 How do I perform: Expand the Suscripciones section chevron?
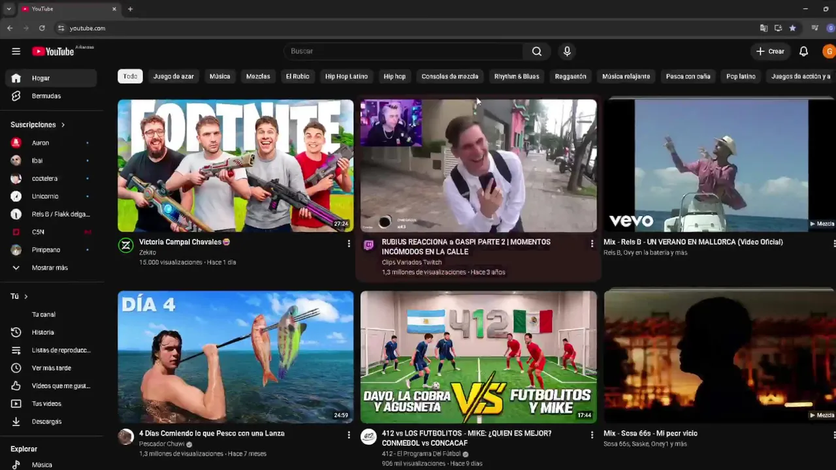pos(63,125)
